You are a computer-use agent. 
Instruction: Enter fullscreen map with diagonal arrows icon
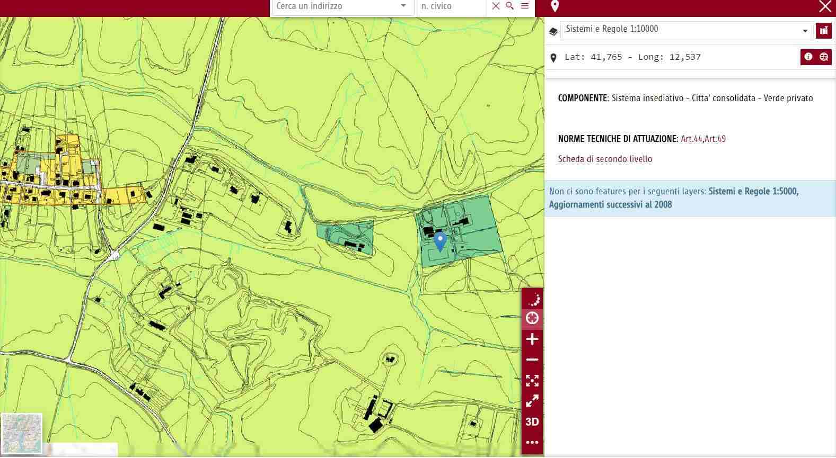pos(532,401)
